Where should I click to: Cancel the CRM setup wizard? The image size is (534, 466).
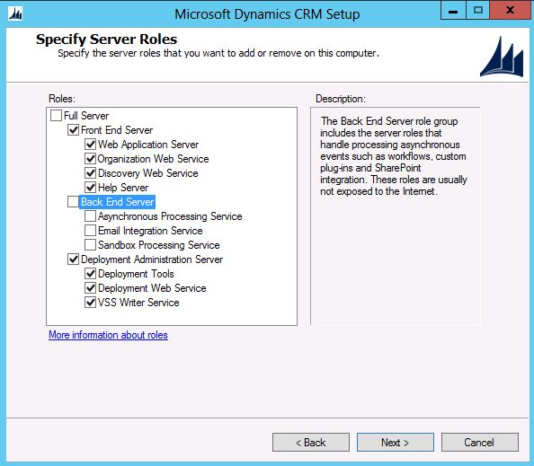click(480, 442)
